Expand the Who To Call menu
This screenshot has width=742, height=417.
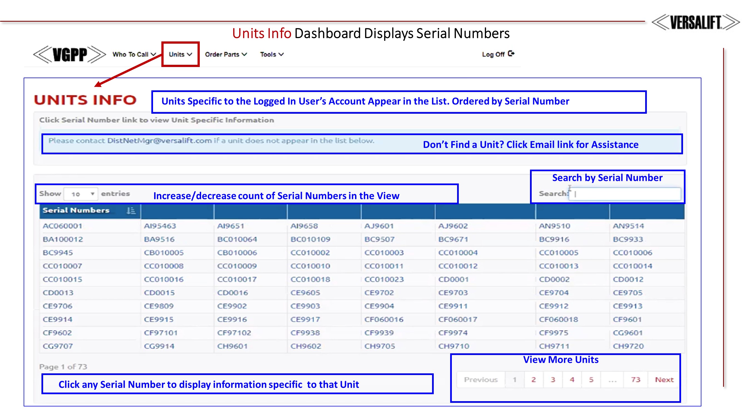134,54
